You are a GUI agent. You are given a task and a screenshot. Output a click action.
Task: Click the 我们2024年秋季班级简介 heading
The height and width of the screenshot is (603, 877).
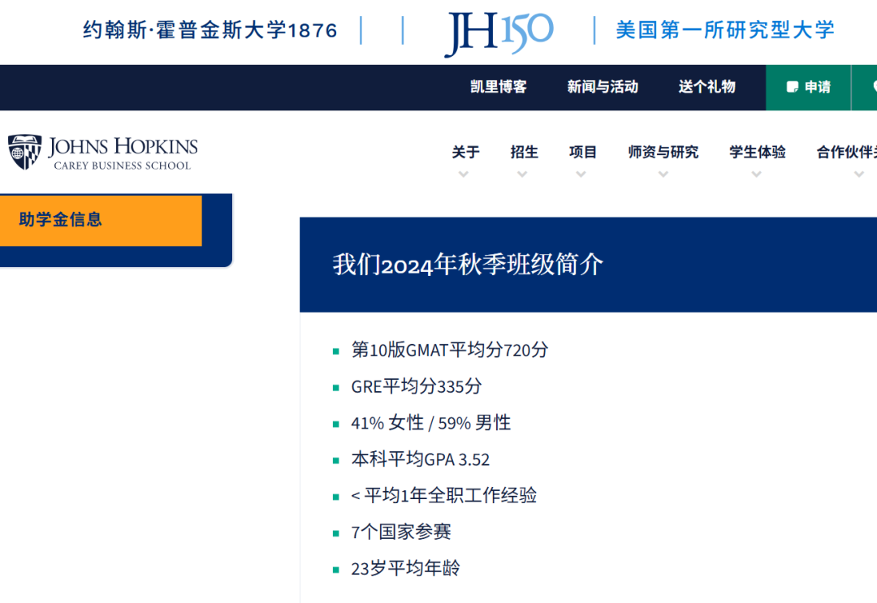tap(469, 265)
